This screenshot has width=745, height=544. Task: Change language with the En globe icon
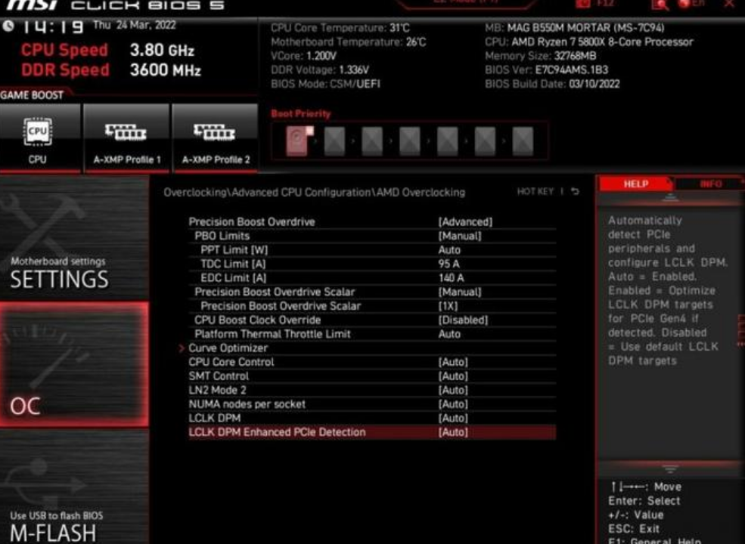692,4
